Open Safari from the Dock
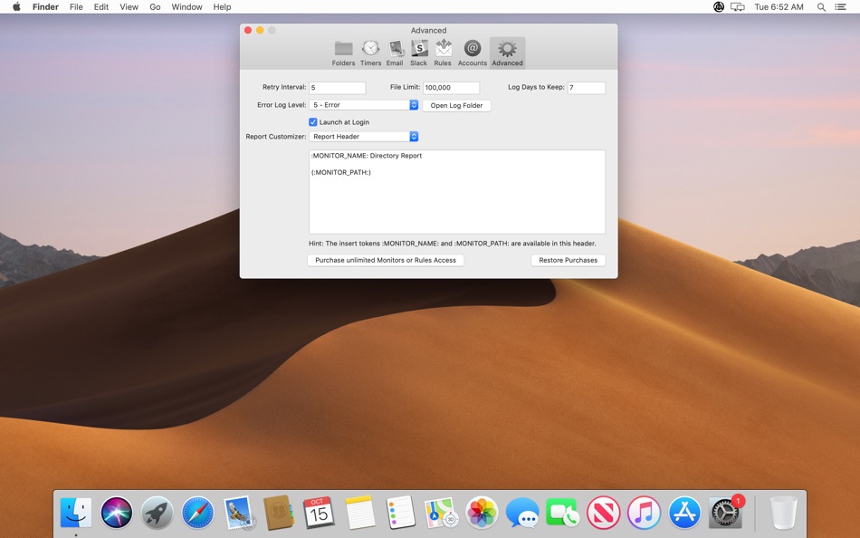860x538 pixels. [x=197, y=513]
